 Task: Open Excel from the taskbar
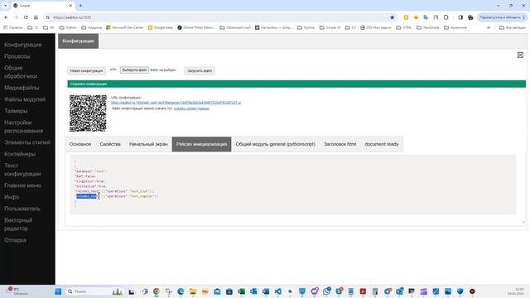coord(241,291)
